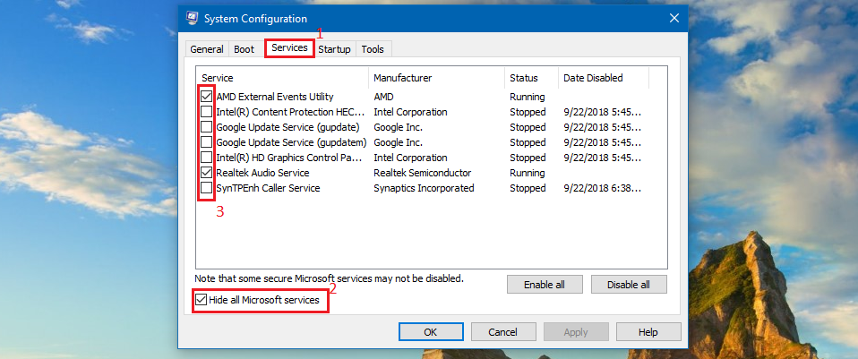Close the System Configuration dialog
Image resolution: width=858 pixels, height=359 pixels.
pos(674,18)
